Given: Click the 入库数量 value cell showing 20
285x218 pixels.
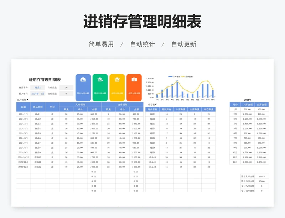Looking at the screenshot, I should [x=66, y=87].
